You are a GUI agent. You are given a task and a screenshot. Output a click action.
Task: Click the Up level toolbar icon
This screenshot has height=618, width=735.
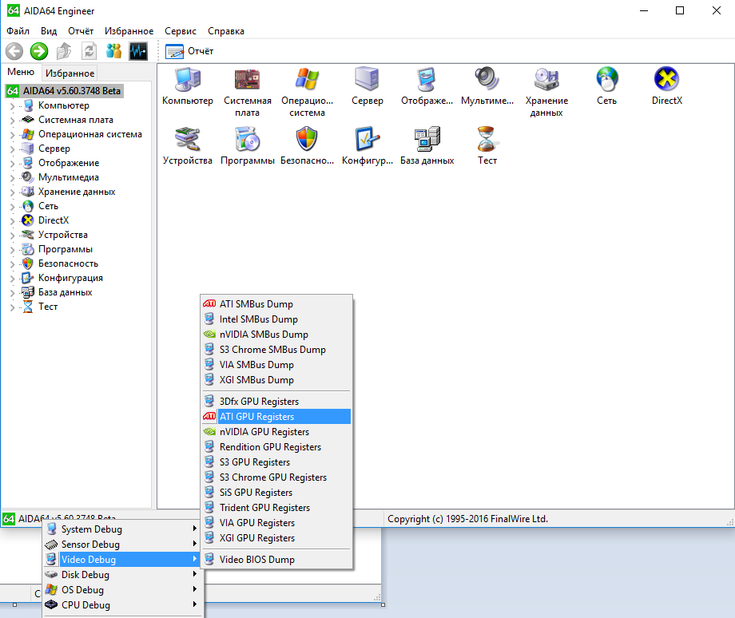[64, 51]
